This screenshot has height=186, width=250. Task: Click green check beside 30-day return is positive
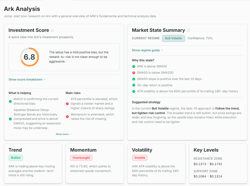pos(134,85)
